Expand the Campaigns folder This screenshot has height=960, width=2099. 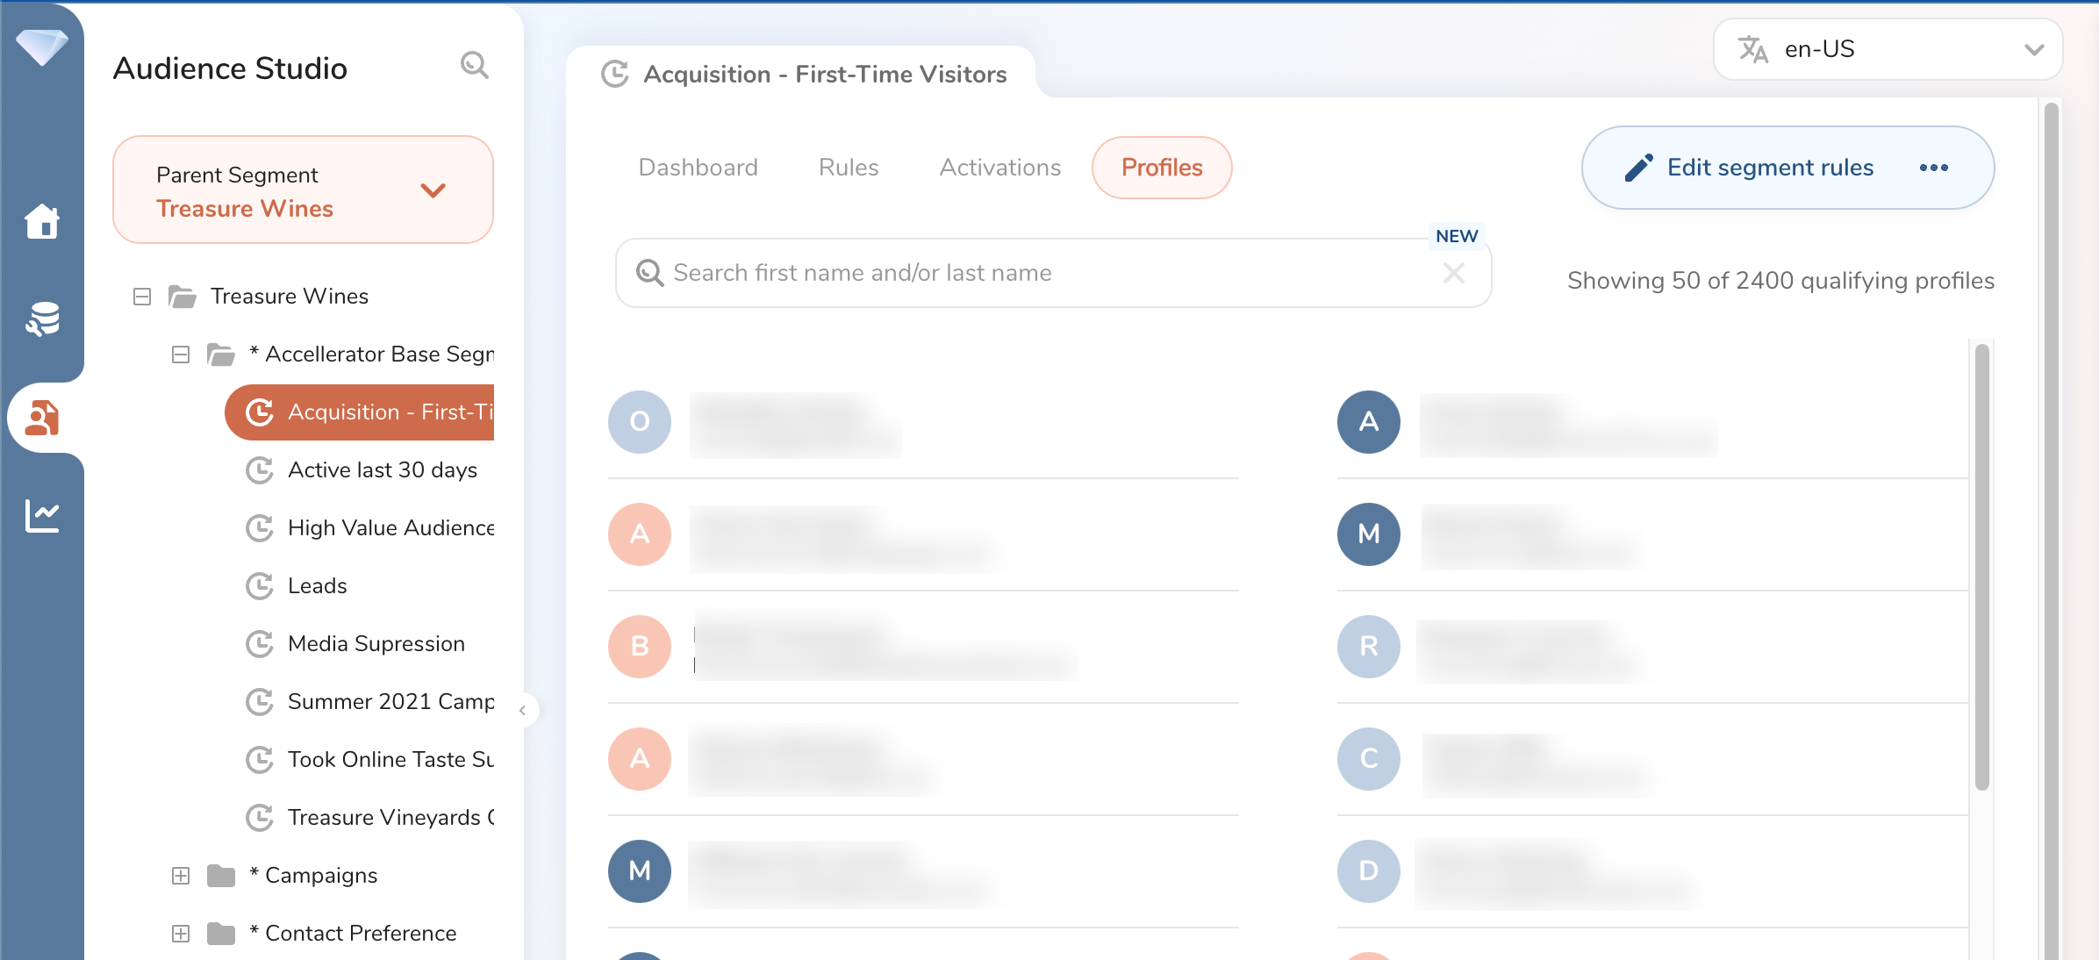click(181, 876)
